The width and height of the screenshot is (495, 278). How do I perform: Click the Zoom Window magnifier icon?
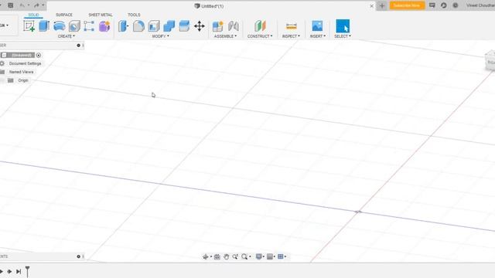point(244,256)
